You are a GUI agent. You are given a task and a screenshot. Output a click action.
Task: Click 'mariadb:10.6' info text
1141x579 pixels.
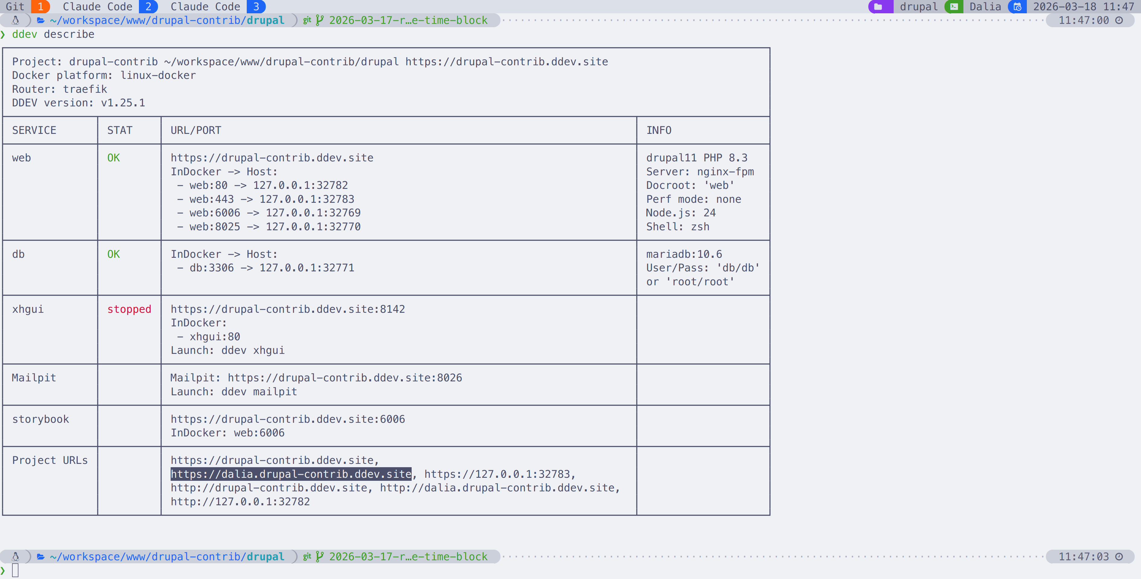click(684, 254)
